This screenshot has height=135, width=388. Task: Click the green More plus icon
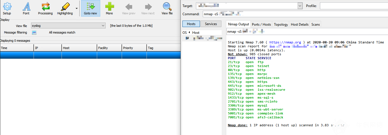[x=109, y=8]
